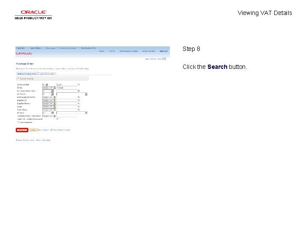Viewport: 308px width, 231px height.
Task: Click the Oracle logo in header
Action: 24,53
